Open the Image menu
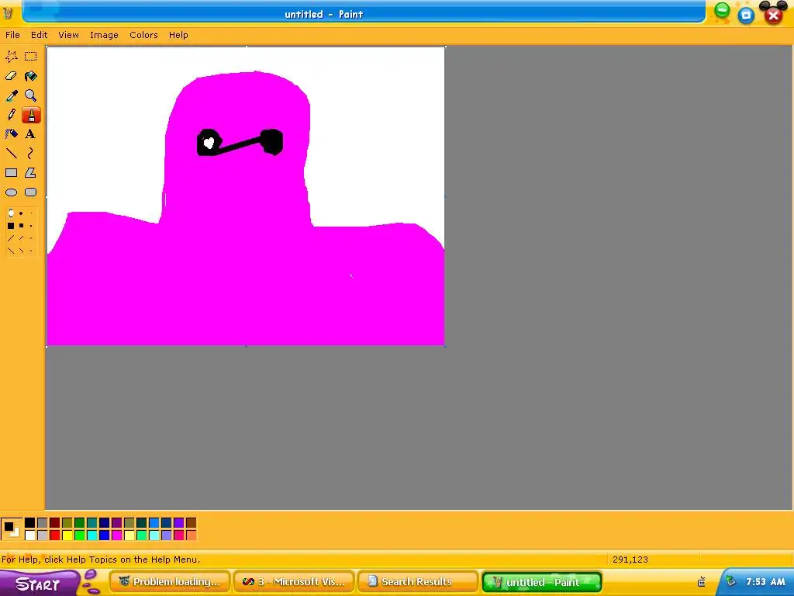This screenshot has width=794, height=596. tap(104, 35)
